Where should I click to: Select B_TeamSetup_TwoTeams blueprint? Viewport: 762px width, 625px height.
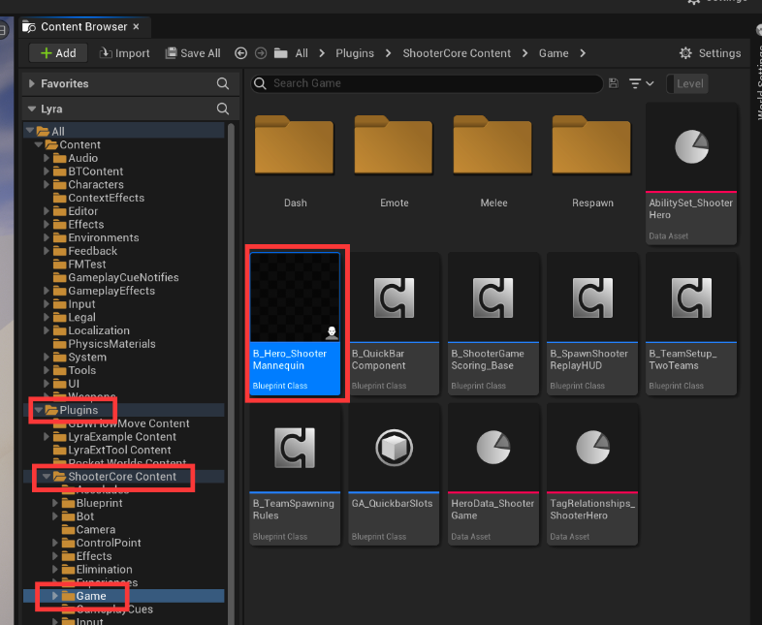tap(691, 324)
